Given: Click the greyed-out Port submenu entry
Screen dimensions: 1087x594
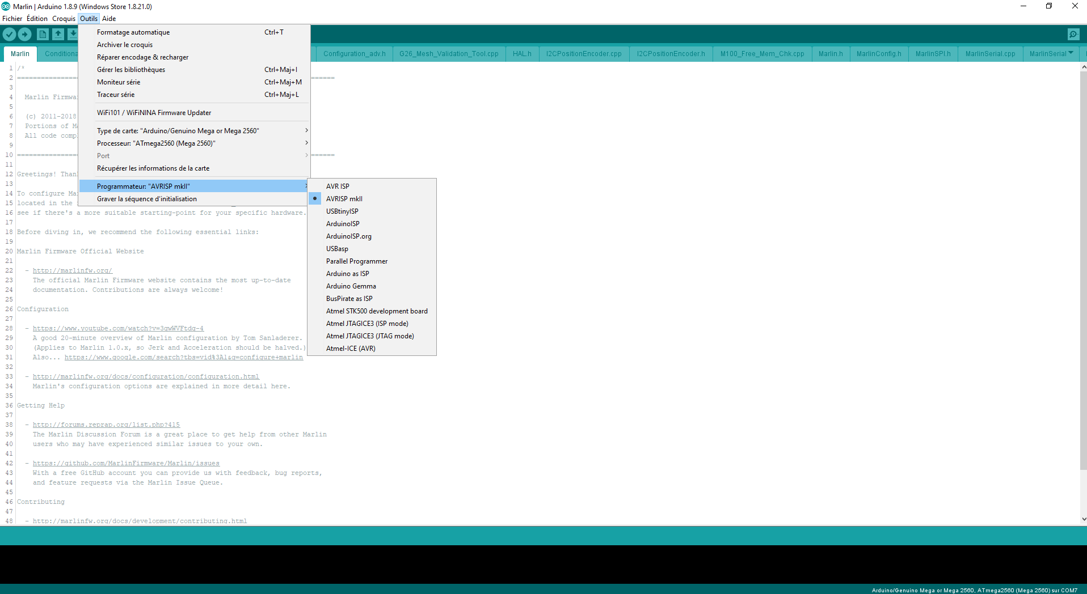Looking at the screenshot, I should pos(195,156).
